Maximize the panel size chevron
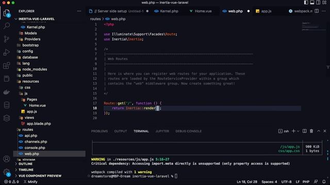The image size is (330, 185). pos(319,131)
